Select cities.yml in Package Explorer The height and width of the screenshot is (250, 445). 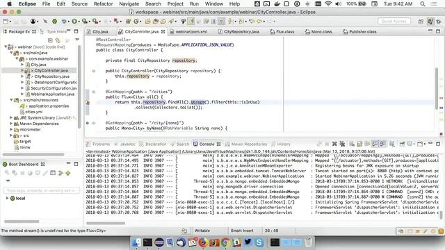coord(34,112)
